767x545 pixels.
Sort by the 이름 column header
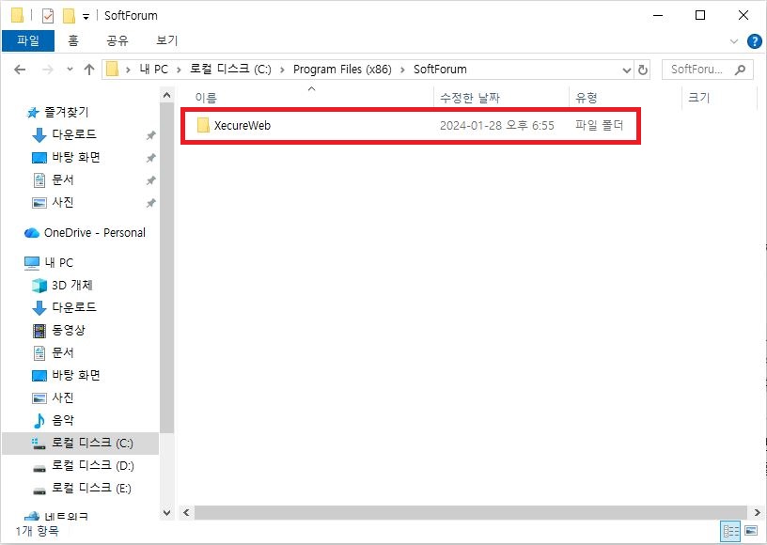206,98
